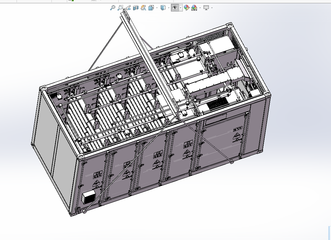Viewport: 331px width, 240px height.
Task: Open the View Orientation cube icon
Action: (x=151, y=8)
